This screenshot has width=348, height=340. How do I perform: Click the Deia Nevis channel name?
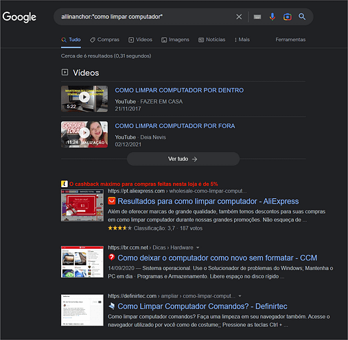(x=153, y=137)
